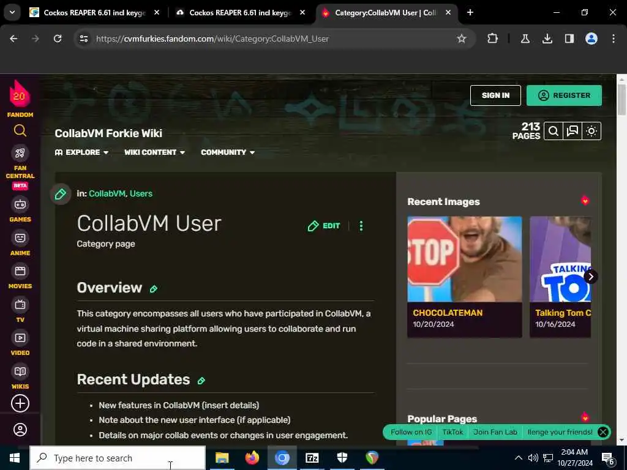Open the Users category link
Image resolution: width=627 pixels, height=470 pixels.
tap(141, 194)
